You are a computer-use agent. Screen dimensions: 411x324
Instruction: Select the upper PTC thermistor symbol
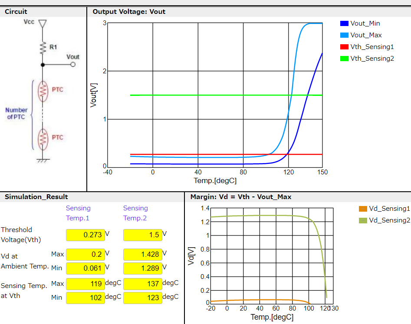pos(43,90)
